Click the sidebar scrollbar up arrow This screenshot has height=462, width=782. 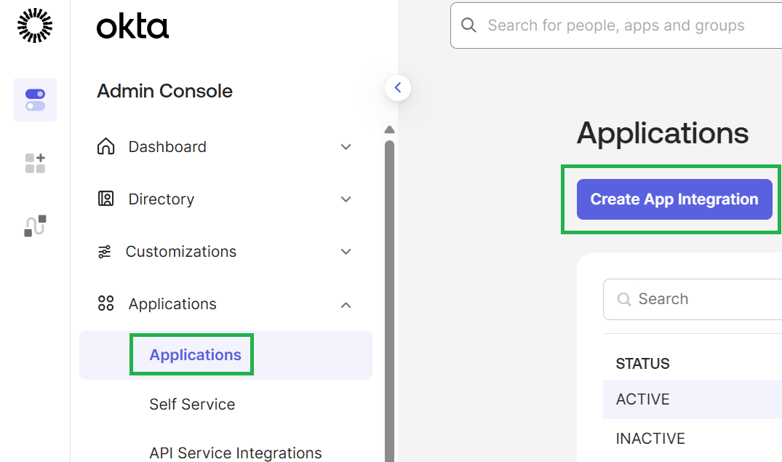pyautogui.click(x=389, y=130)
